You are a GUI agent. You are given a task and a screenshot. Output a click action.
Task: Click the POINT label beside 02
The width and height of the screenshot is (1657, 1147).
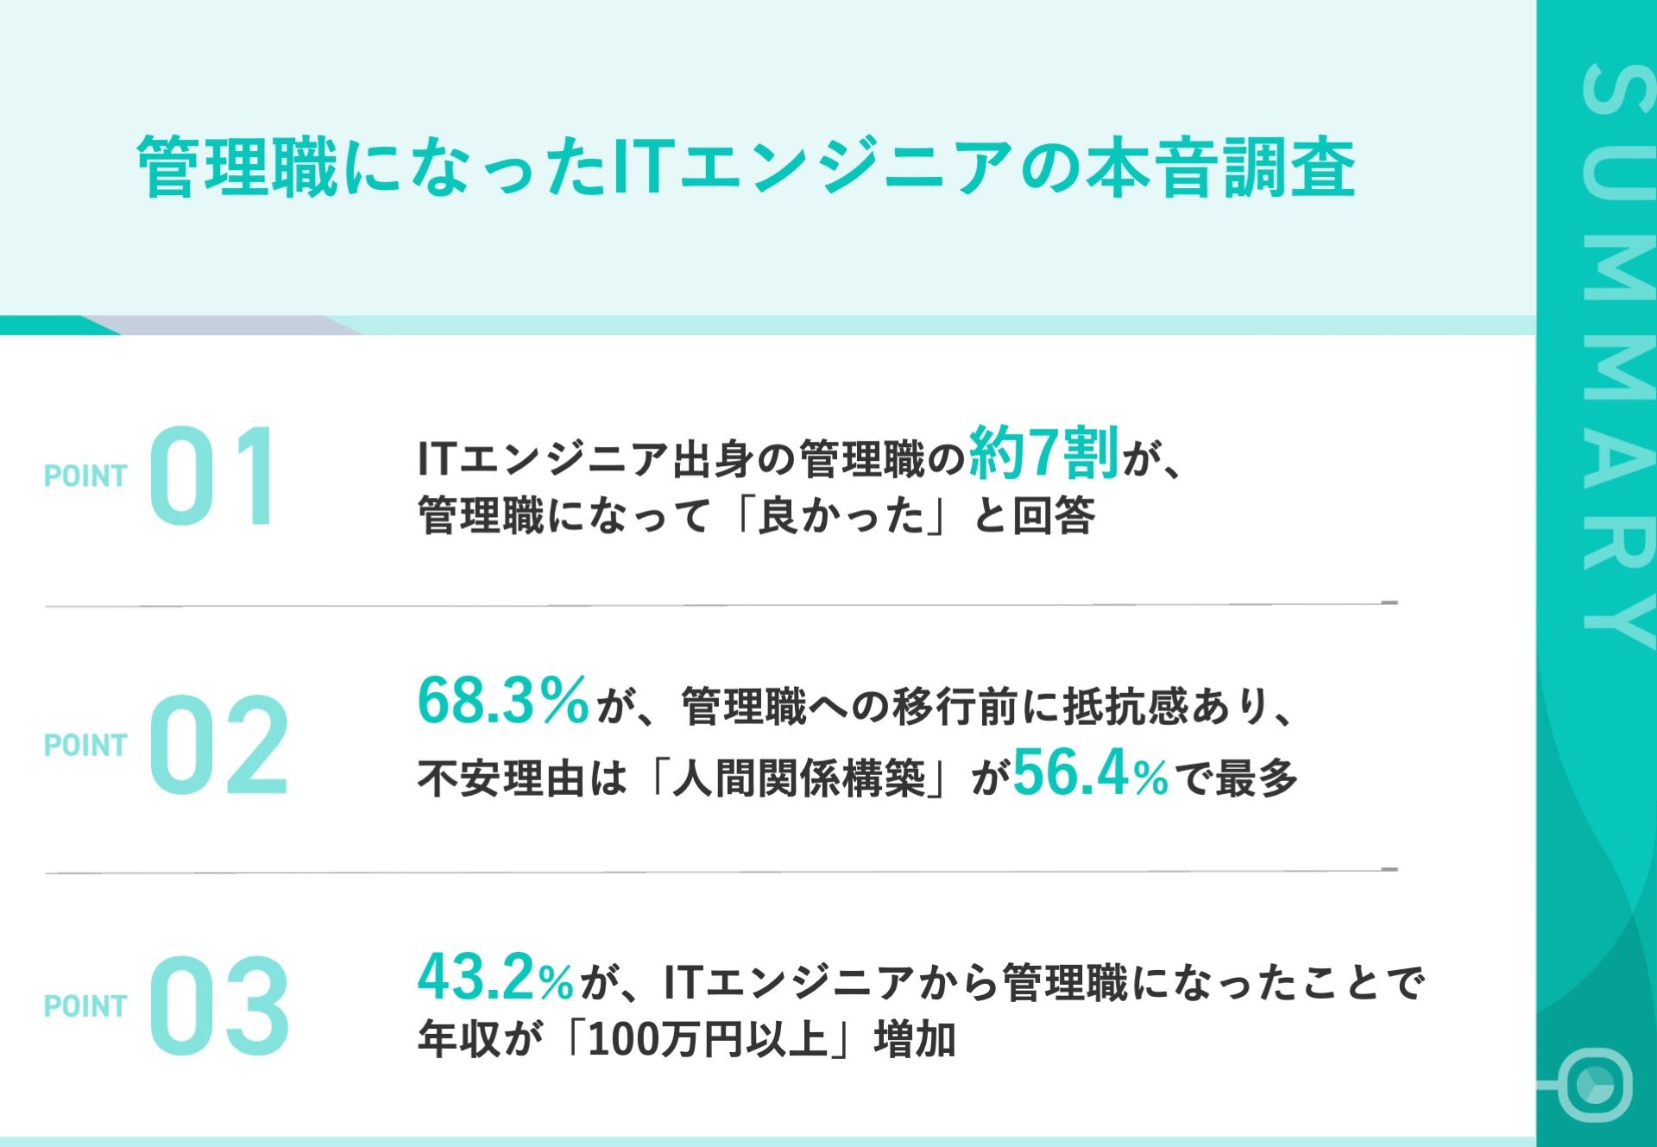[x=85, y=745]
